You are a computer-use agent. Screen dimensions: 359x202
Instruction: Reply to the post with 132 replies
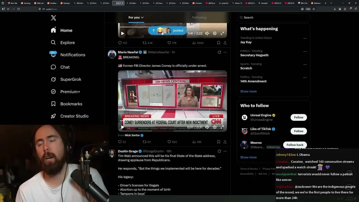pos(120,43)
